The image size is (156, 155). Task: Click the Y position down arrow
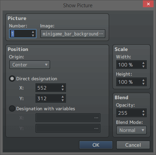(x=62, y=100)
